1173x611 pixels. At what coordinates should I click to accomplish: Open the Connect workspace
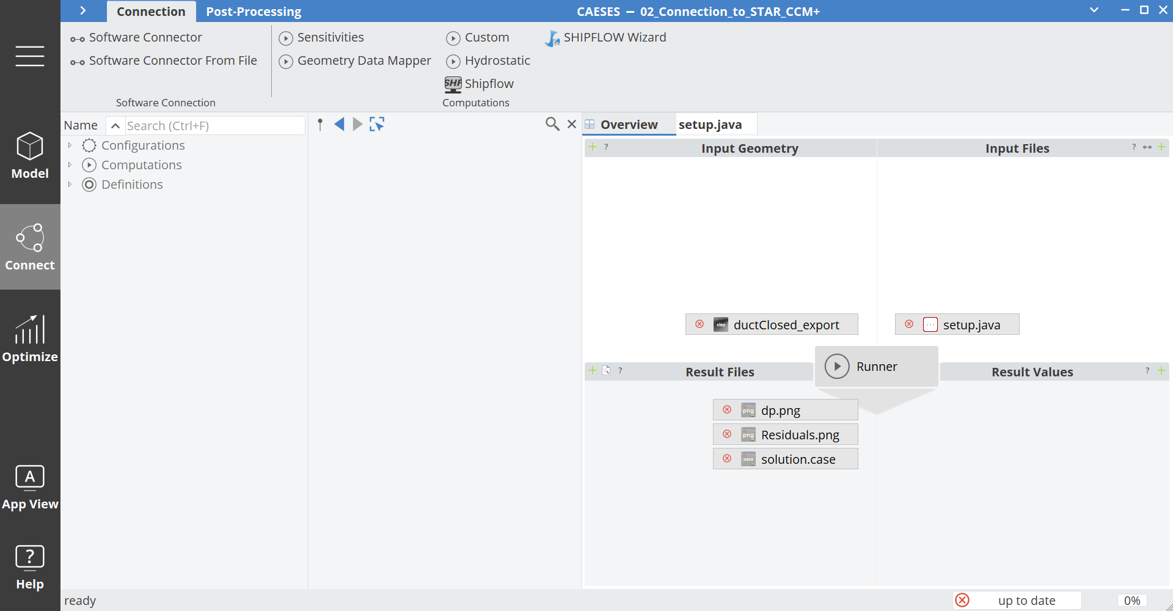pos(30,247)
